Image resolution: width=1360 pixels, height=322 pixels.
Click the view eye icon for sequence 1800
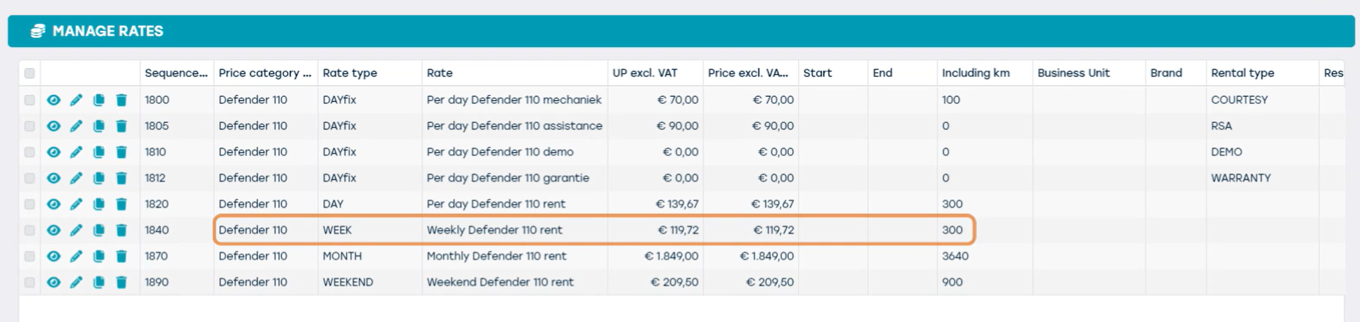coord(54,100)
